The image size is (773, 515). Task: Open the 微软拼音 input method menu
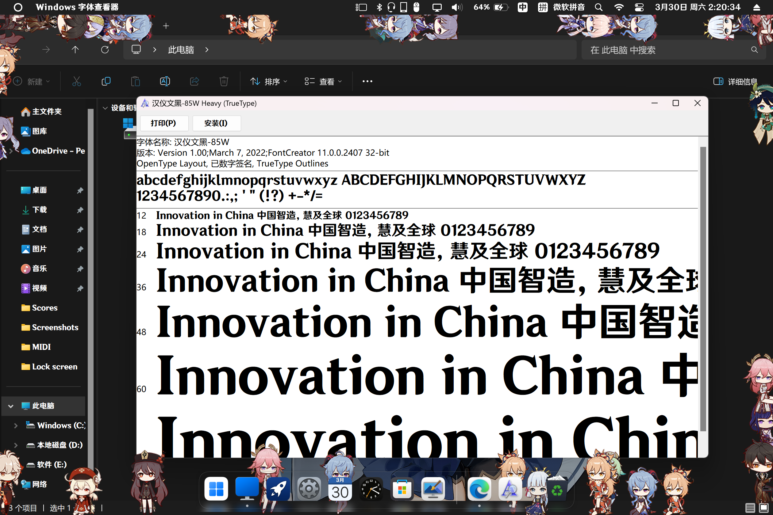pyautogui.click(x=569, y=7)
